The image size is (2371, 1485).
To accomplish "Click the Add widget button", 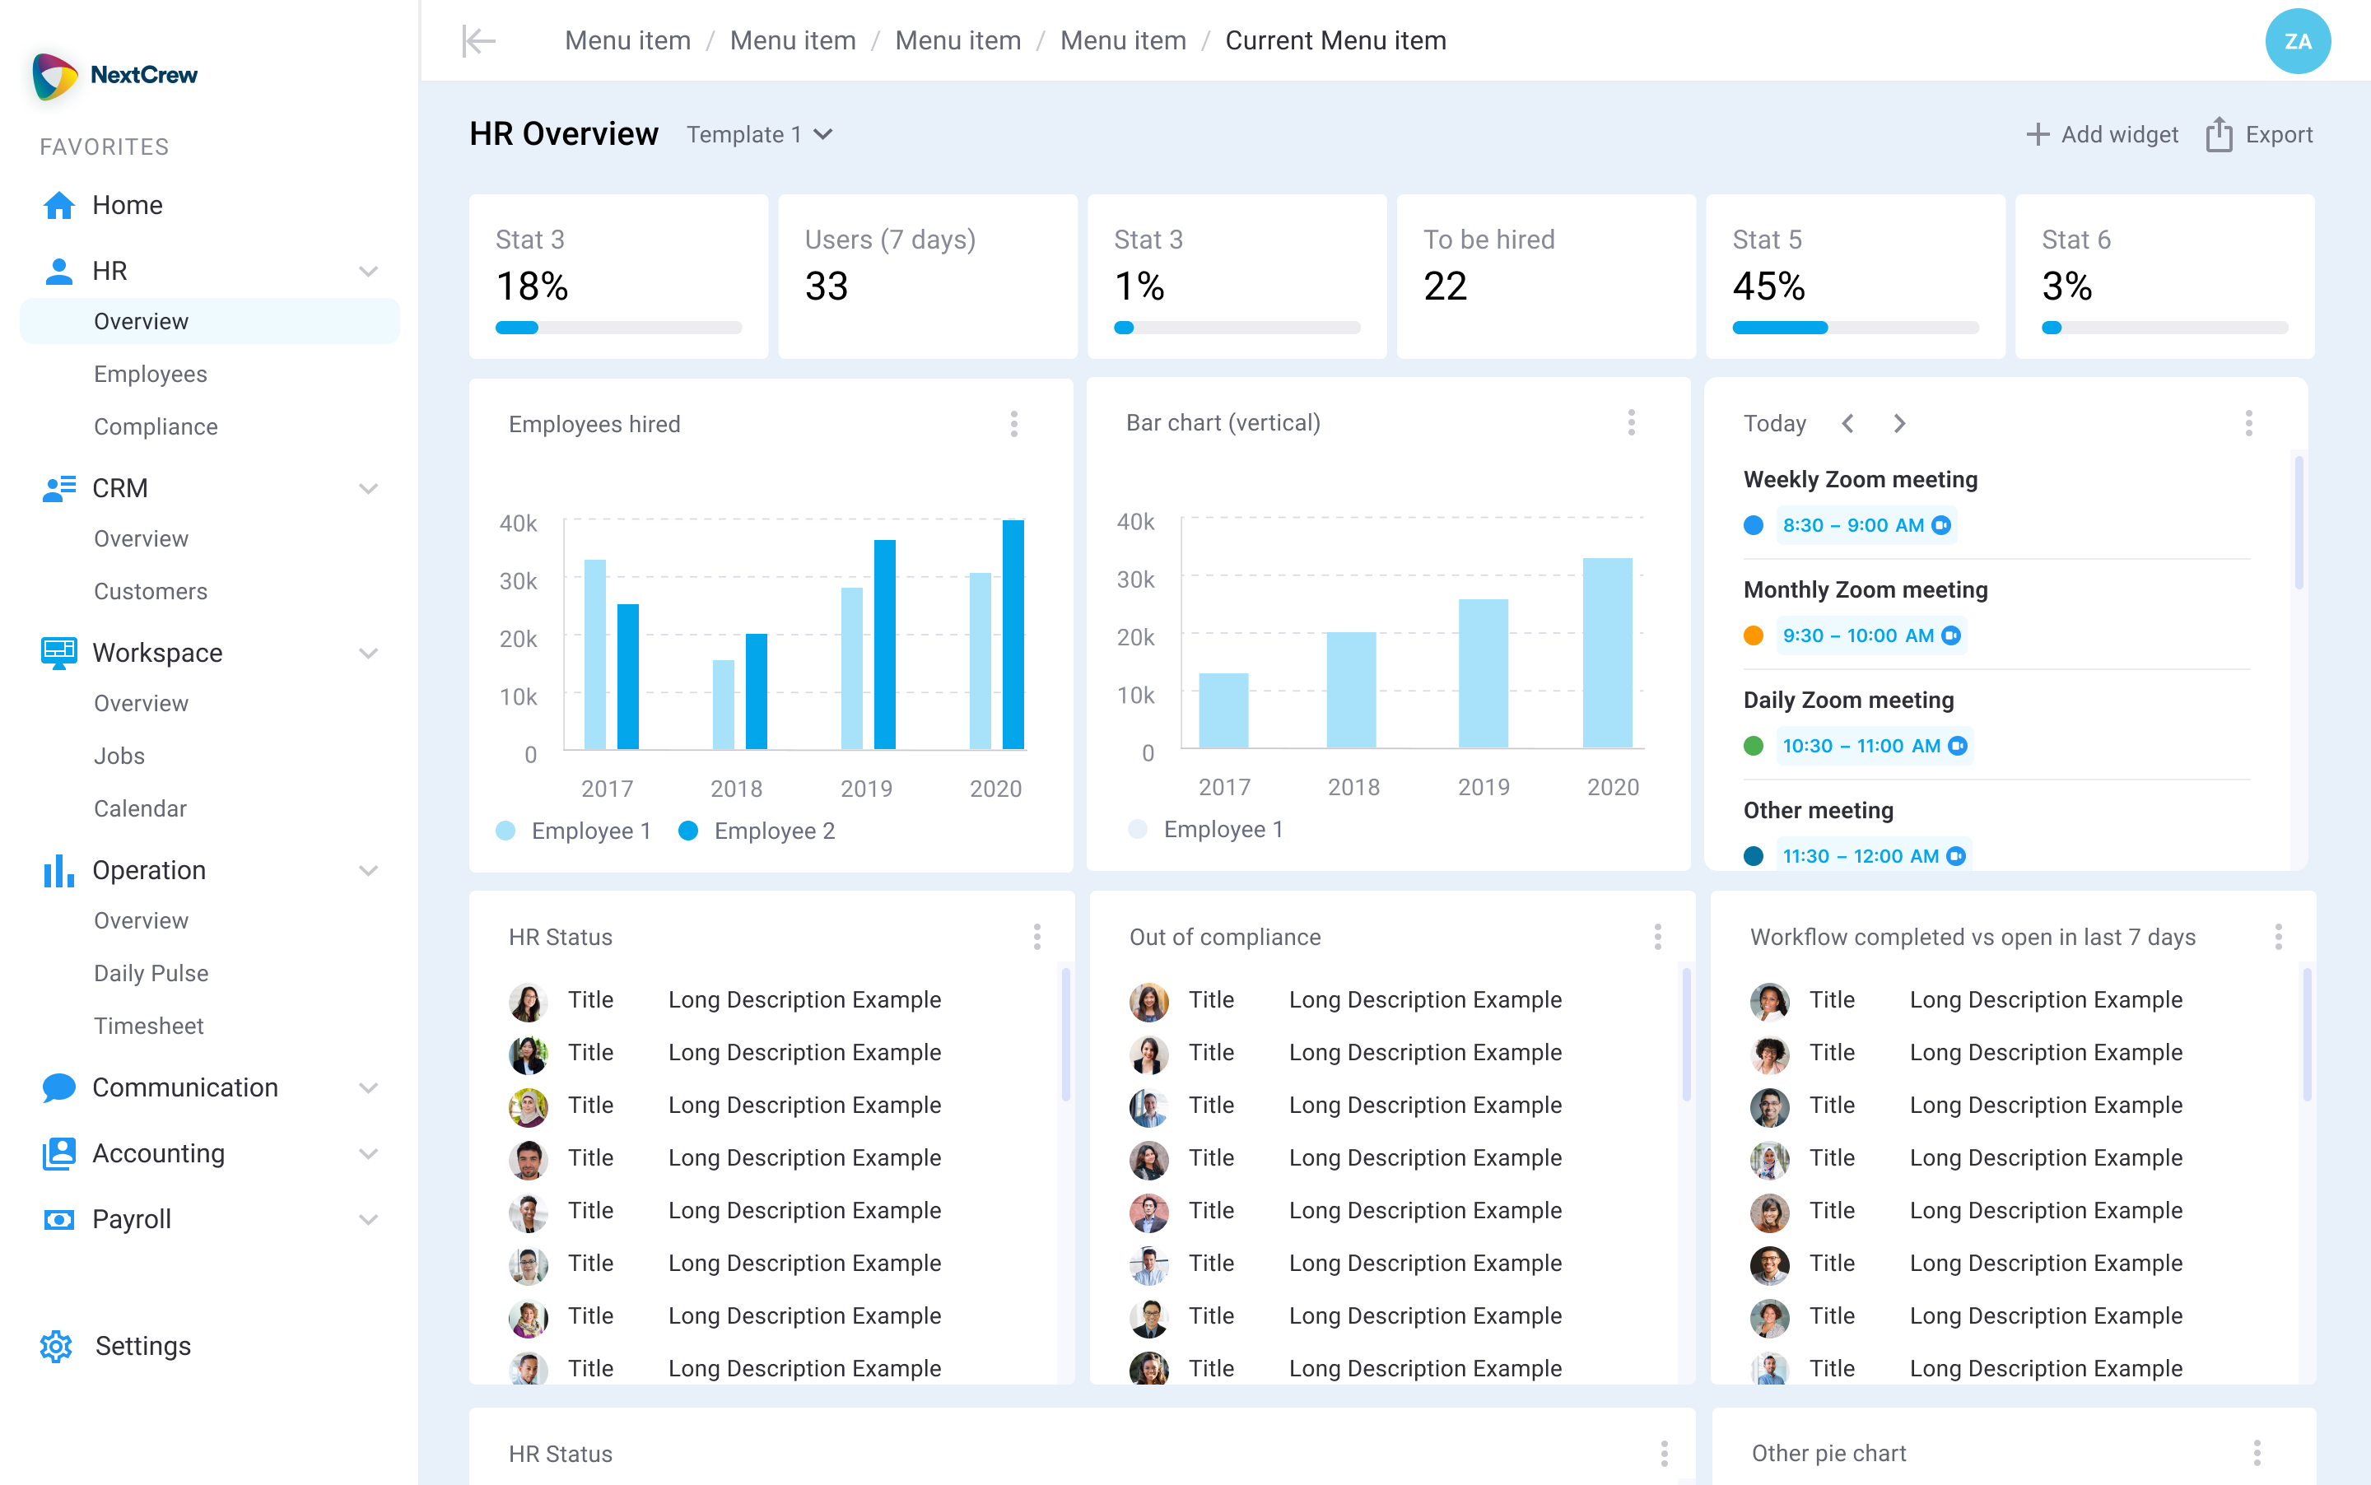I will [x=2101, y=134].
